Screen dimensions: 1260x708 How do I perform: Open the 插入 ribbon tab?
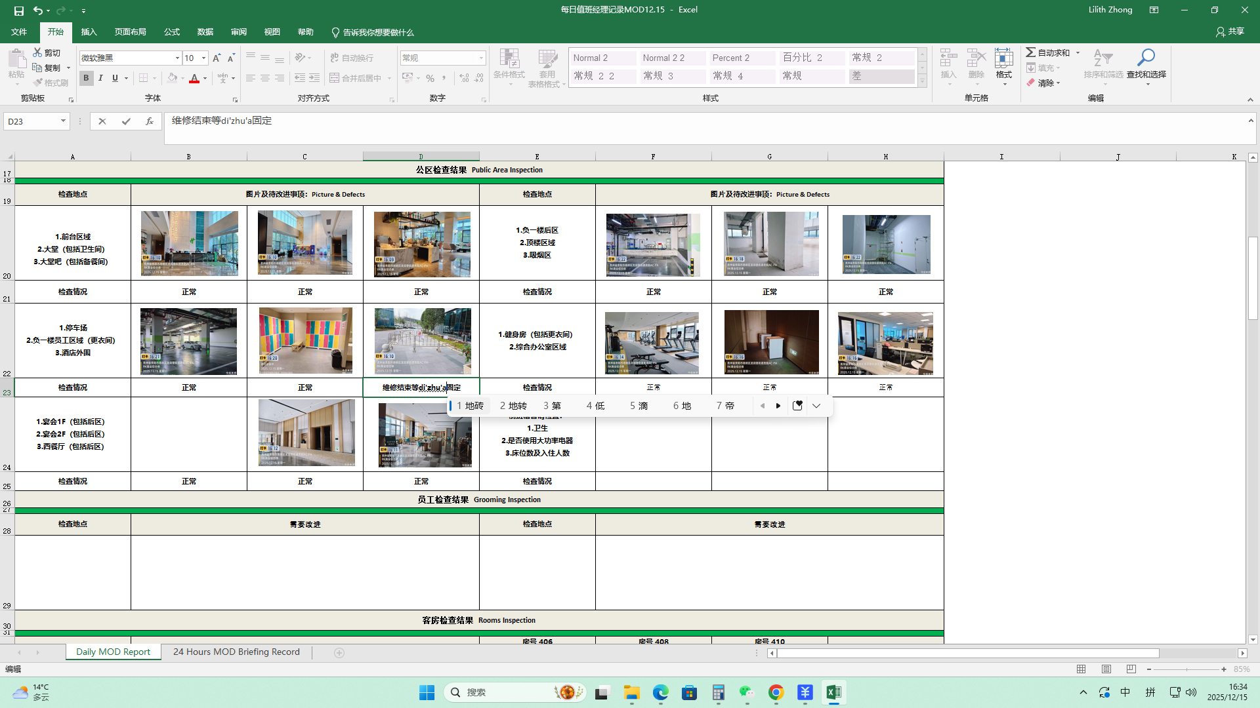[x=89, y=32]
